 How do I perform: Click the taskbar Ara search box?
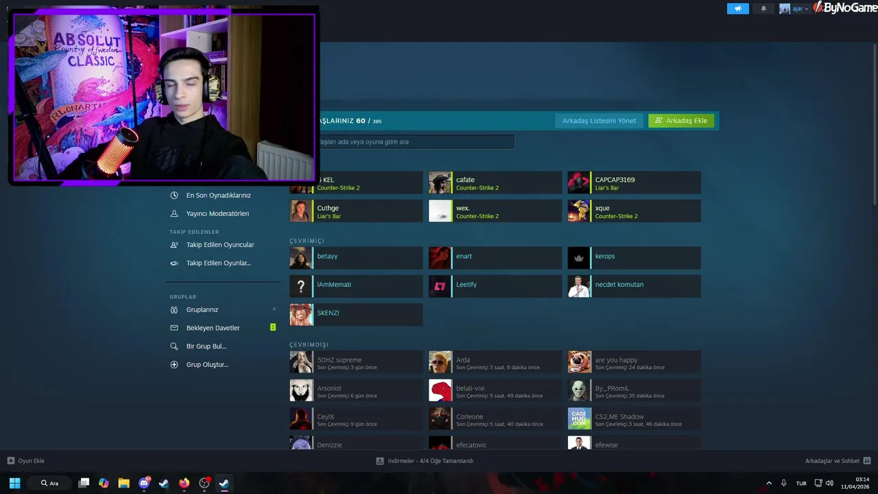[49, 483]
